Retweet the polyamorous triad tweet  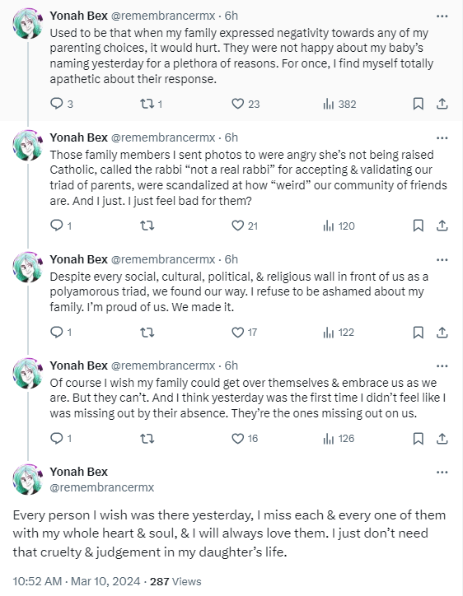click(147, 333)
